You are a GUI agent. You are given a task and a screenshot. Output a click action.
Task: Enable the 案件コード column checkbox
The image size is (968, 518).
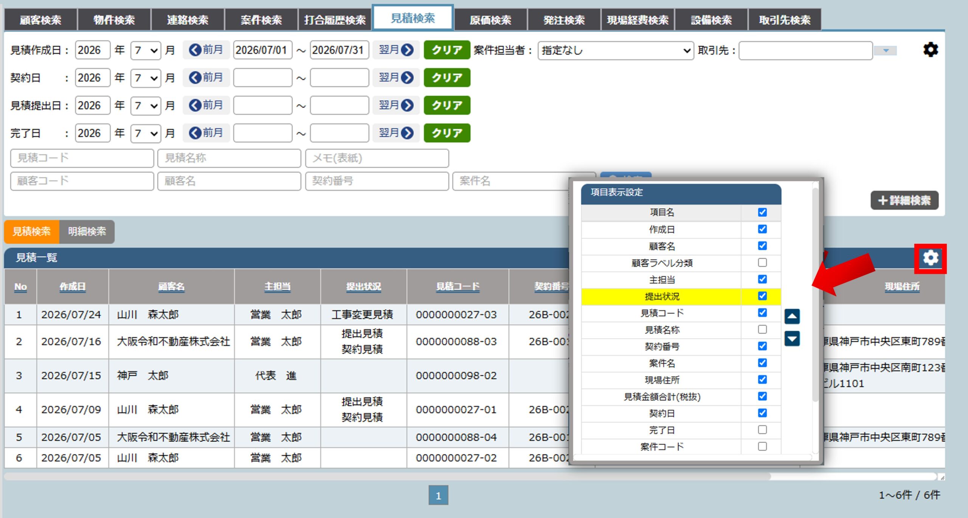pyautogui.click(x=762, y=446)
